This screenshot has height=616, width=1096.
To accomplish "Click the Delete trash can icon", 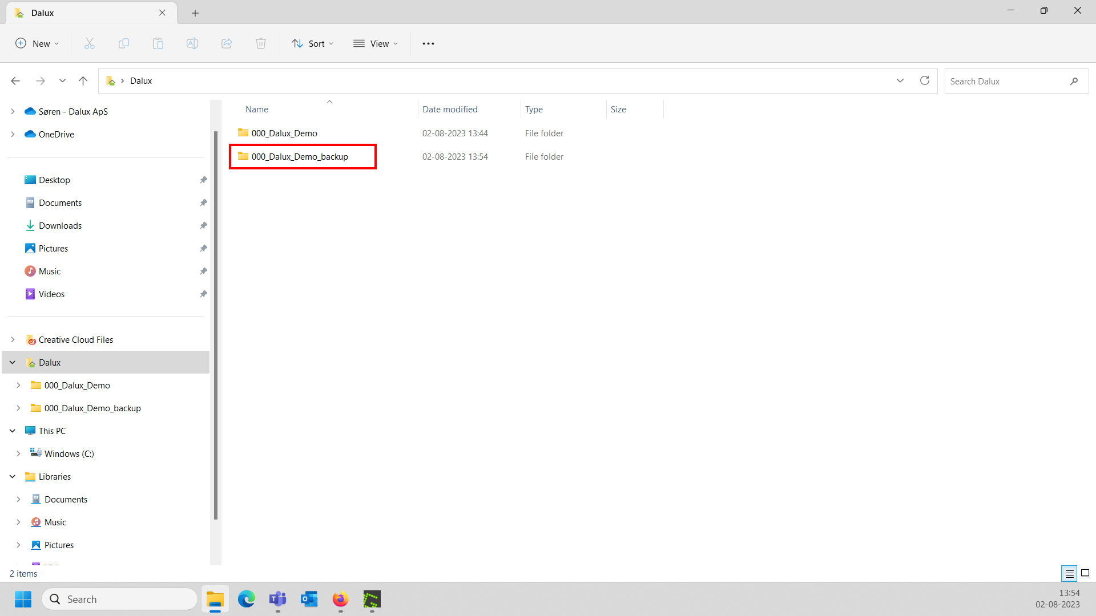I will (261, 43).
